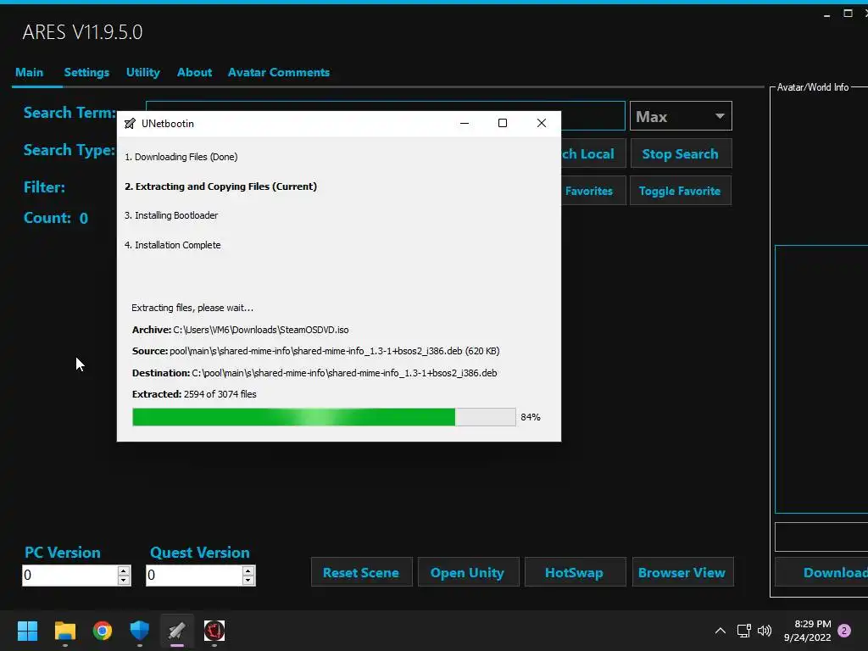Switch to the UNetbootin taskbar icon

[x=176, y=630]
